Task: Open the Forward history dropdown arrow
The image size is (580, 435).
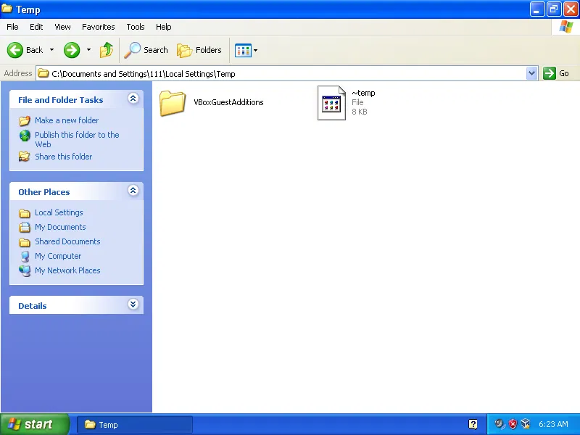Action: click(x=88, y=50)
